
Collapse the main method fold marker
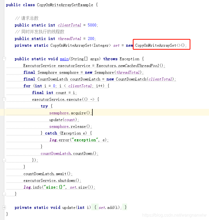[4, 59]
